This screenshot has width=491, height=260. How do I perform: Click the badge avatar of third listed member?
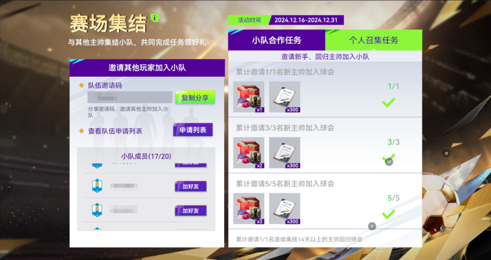[97, 210]
